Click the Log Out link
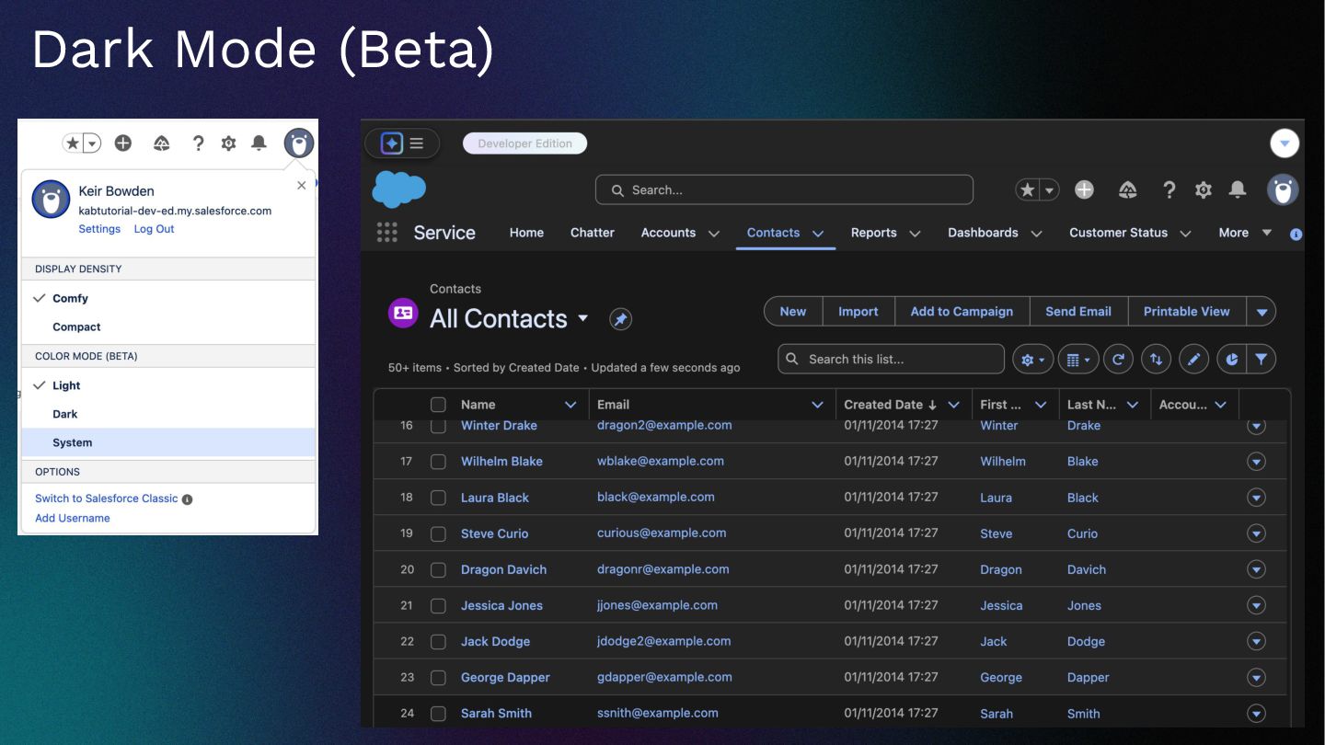This screenshot has width=1325, height=745. [154, 229]
